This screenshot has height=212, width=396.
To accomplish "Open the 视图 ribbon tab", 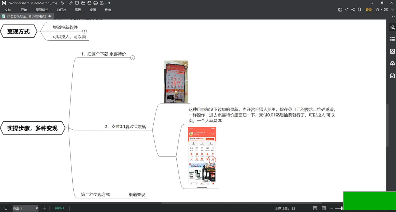I will click(93, 10).
